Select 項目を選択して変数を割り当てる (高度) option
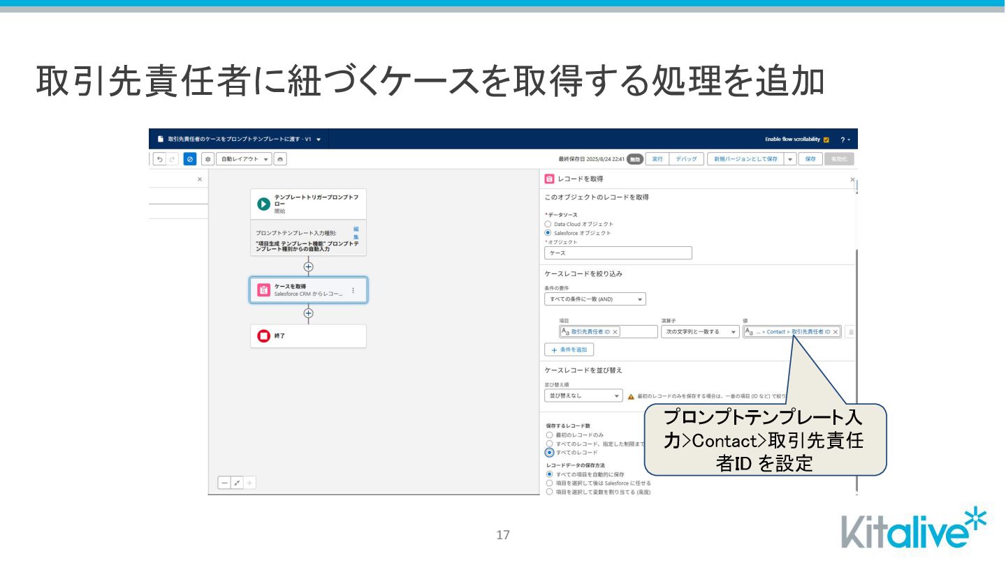The width and height of the screenshot is (1006, 565). point(549,492)
